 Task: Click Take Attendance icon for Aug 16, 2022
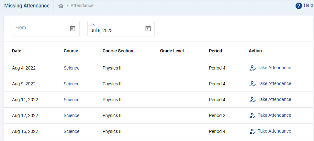click(252, 131)
